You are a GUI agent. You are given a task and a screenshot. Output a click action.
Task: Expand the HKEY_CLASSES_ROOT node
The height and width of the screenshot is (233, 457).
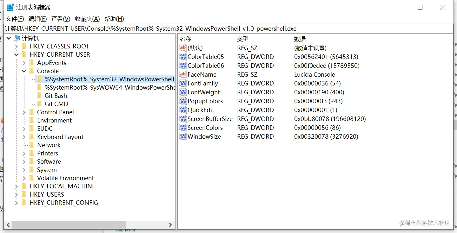tap(16, 47)
